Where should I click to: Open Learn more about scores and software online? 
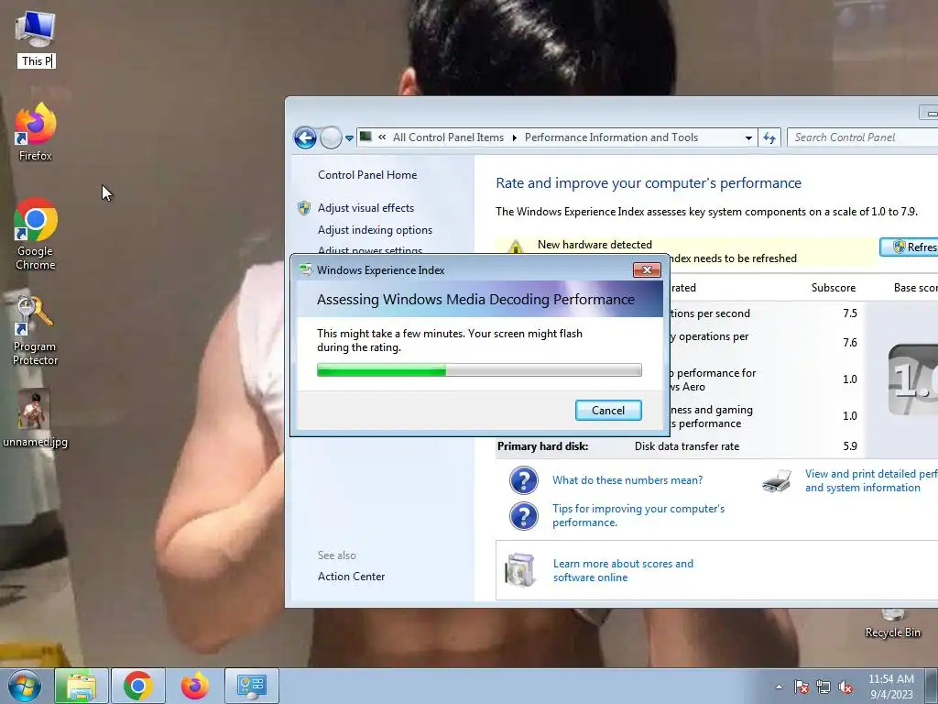click(623, 570)
